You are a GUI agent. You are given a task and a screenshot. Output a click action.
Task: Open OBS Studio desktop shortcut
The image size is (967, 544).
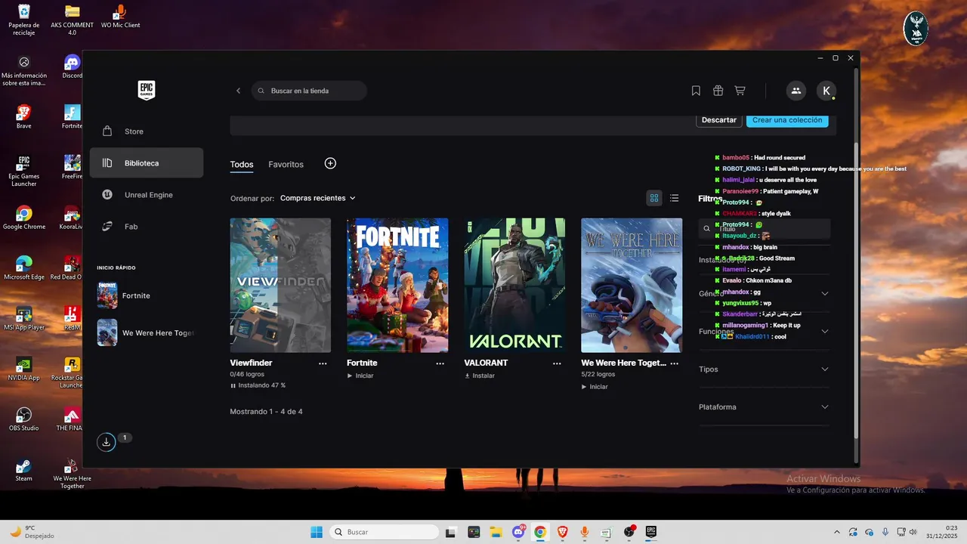(x=23, y=419)
